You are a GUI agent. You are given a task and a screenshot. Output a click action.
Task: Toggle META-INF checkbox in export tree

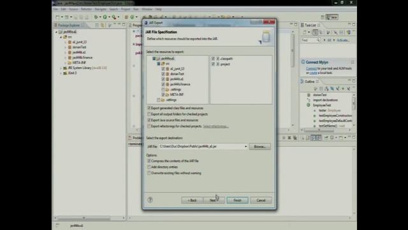pyautogui.click(x=163, y=95)
